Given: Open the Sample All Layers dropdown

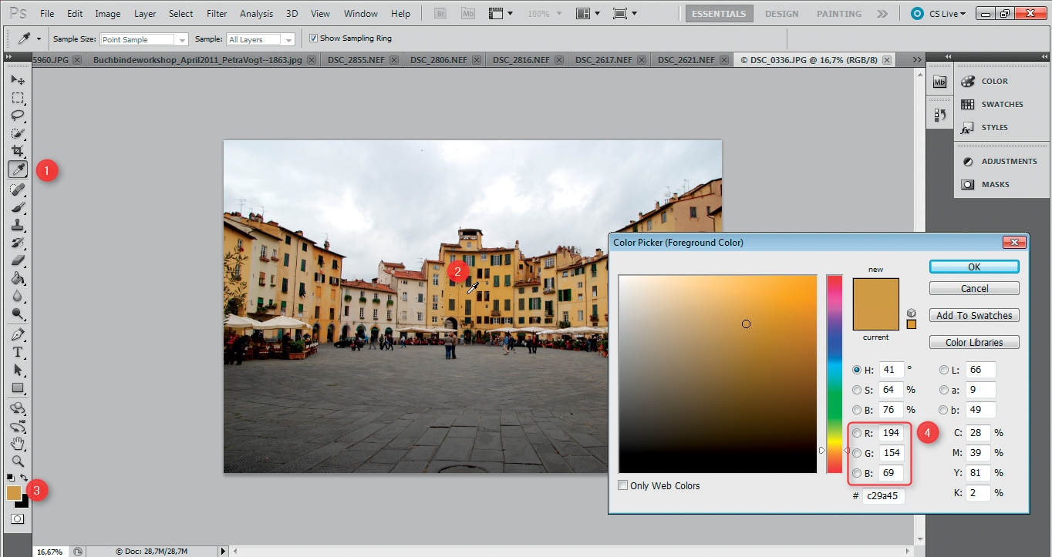Looking at the screenshot, I should click(261, 39).
